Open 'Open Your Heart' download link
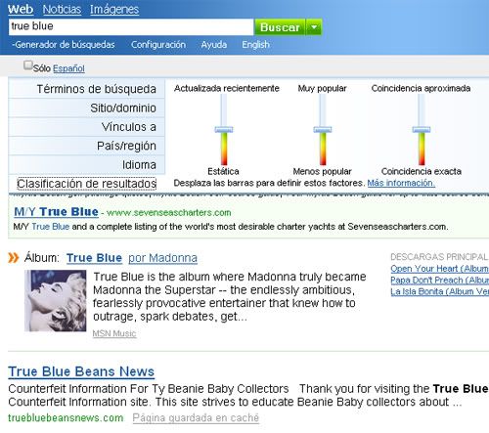489x433 pixels. coord(439,269)
